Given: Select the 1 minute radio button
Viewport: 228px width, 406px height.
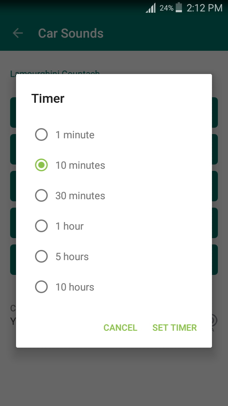Looking at the screenshot, I should (41, 134).
